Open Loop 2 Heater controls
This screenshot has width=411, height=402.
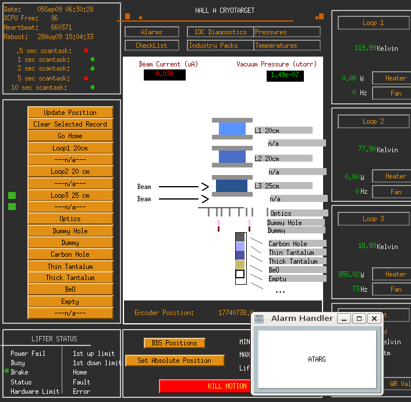point(392,176)
